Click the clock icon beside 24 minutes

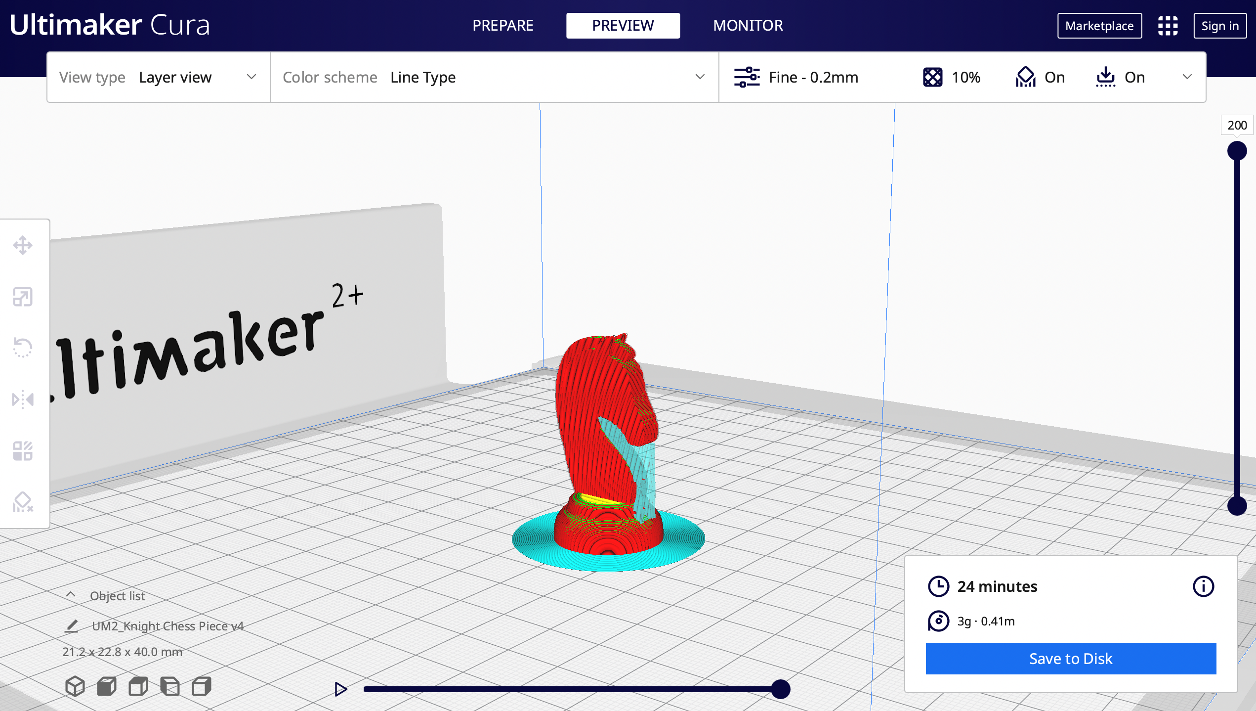[x=938, y=586]
